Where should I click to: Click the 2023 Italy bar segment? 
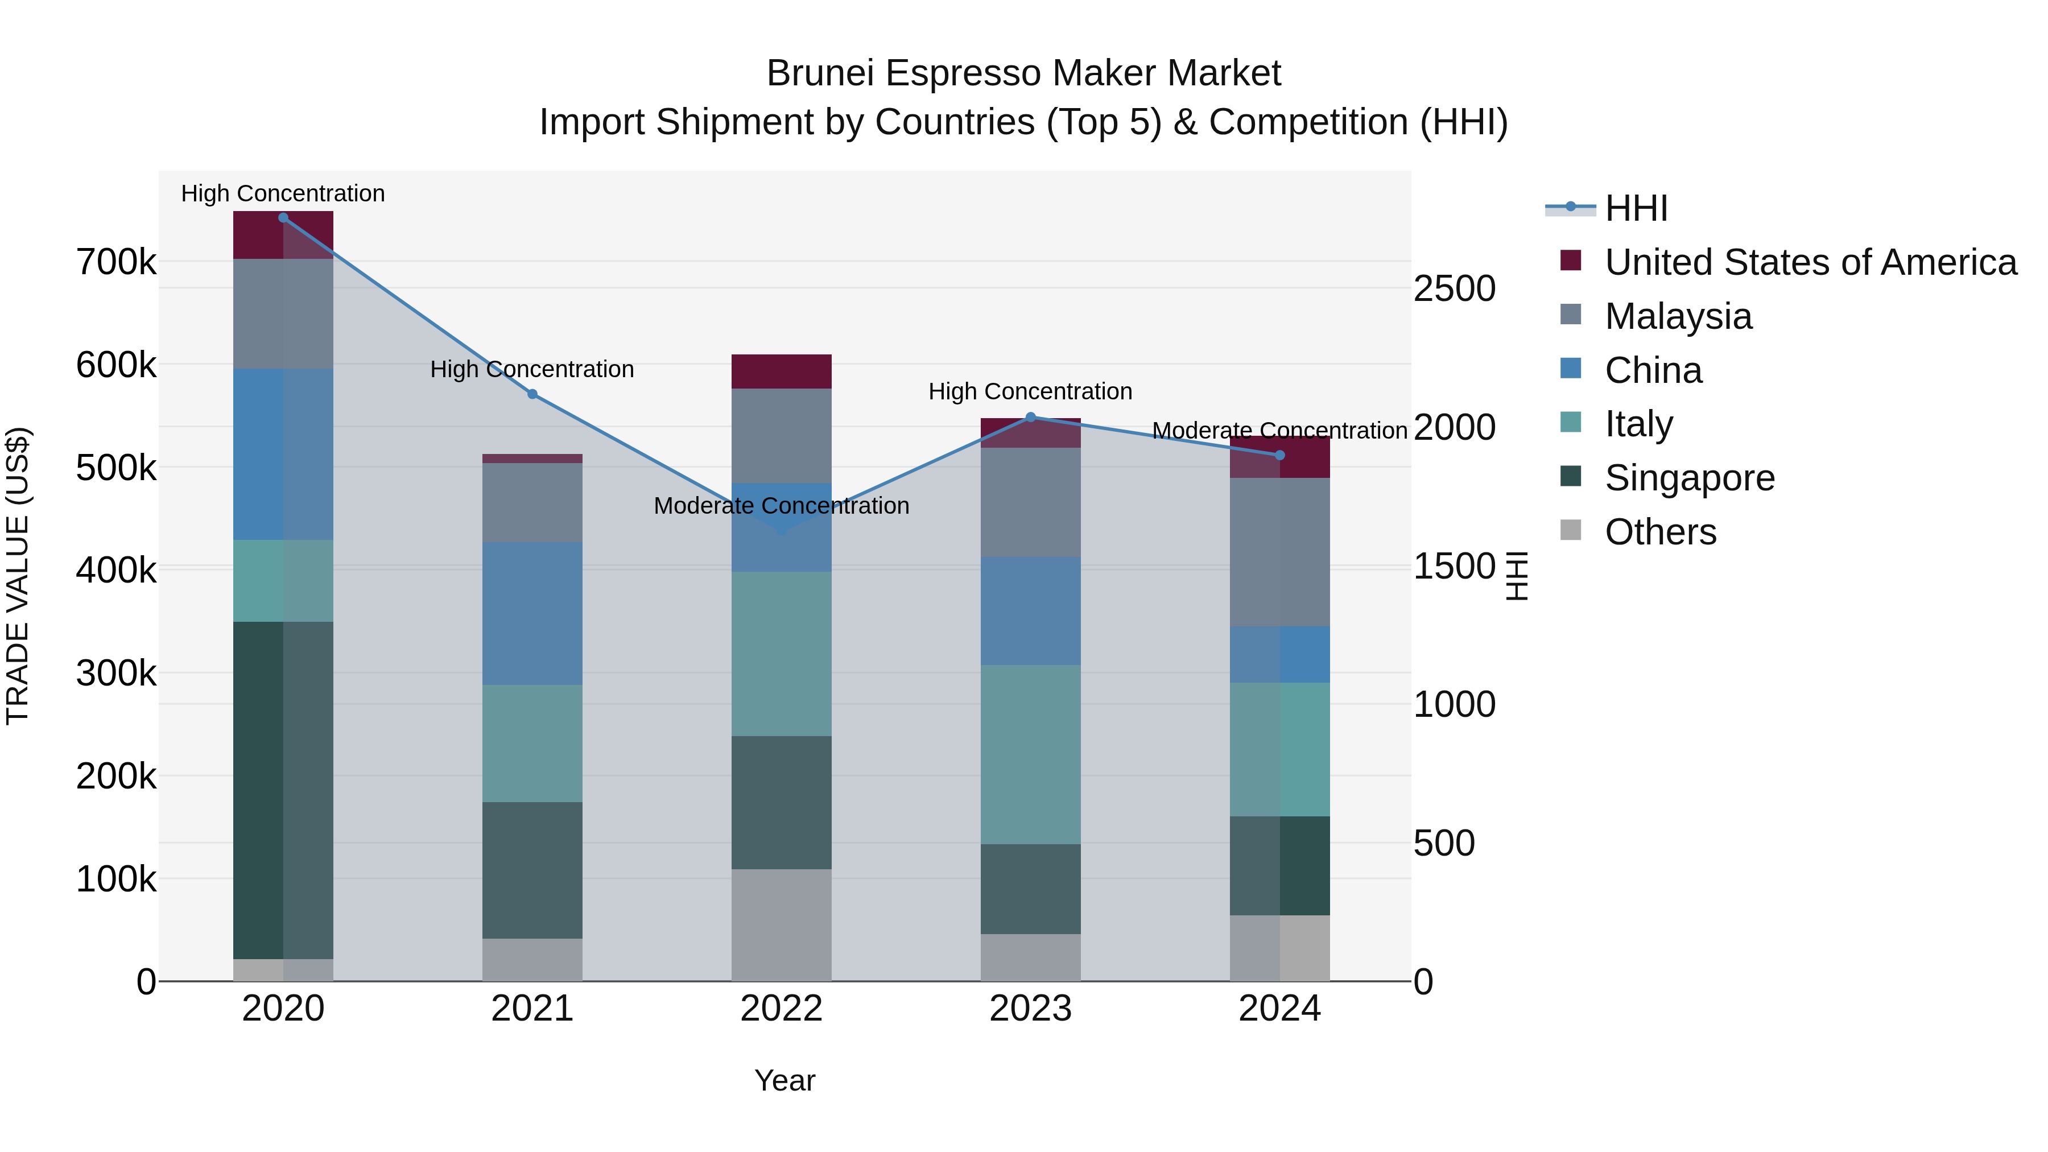point(1030,754)
